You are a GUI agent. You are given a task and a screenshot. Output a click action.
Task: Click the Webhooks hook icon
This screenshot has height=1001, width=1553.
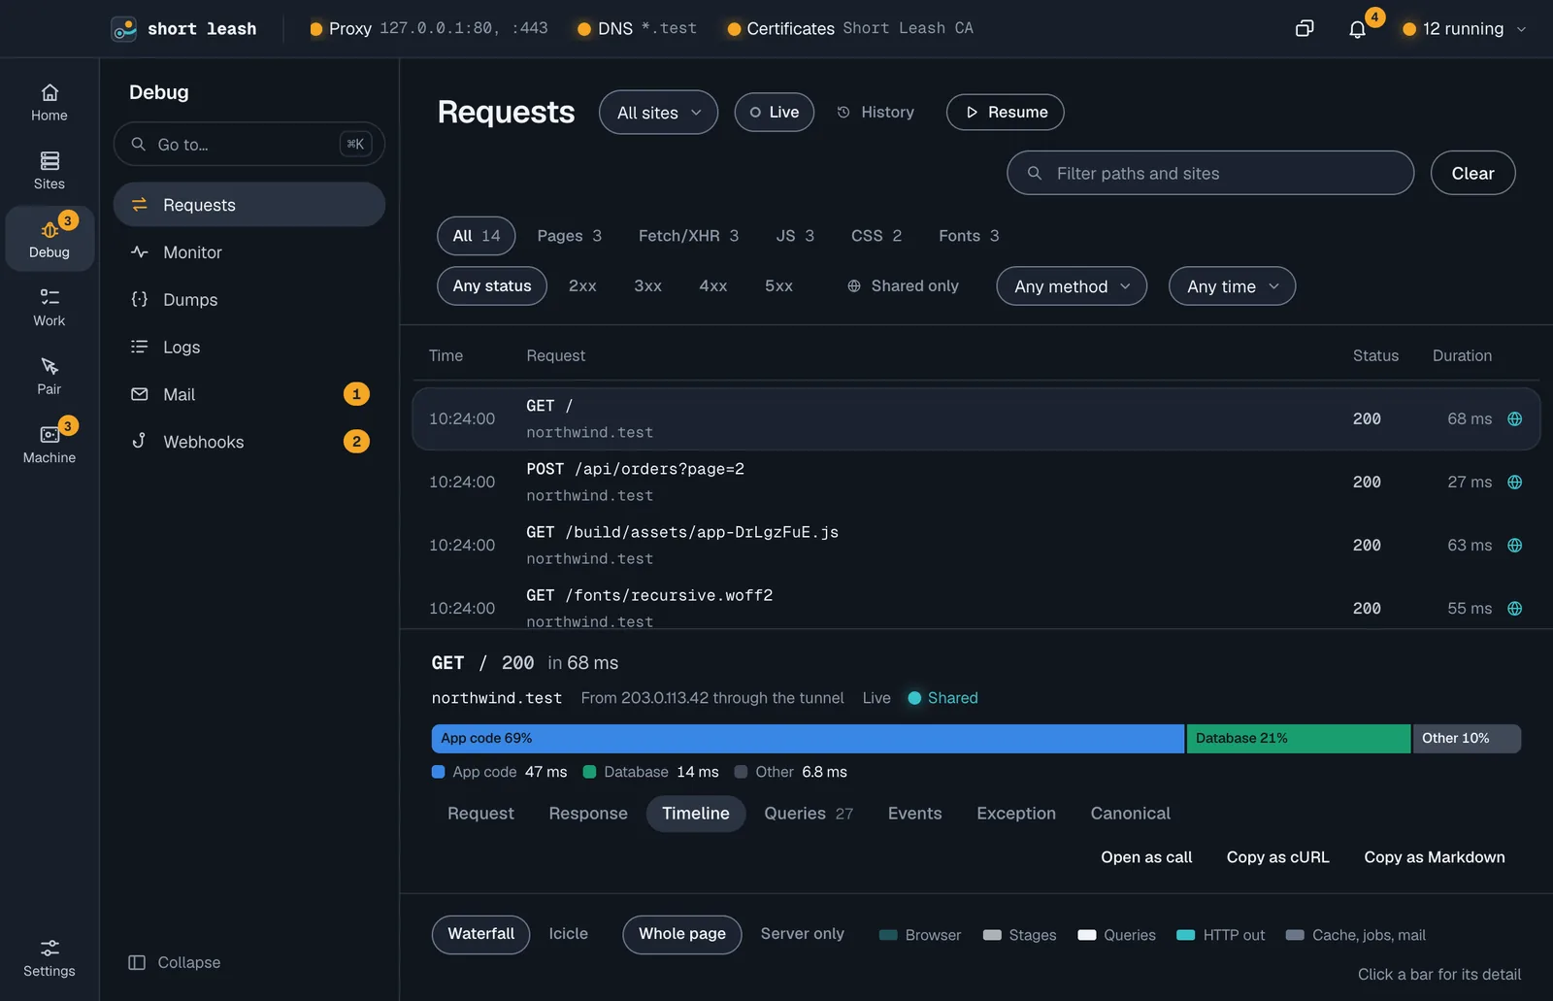[x=140, y=441]
